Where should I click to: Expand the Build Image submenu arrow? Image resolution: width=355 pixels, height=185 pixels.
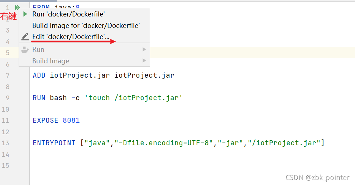144,61
